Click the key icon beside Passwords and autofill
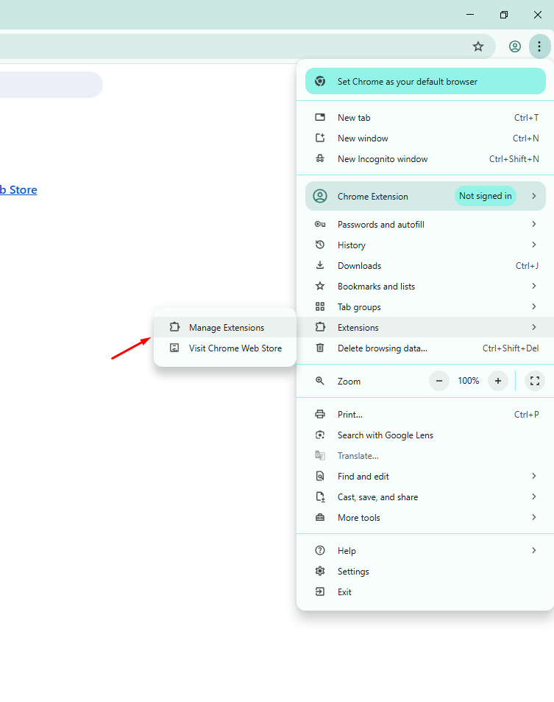Screen dimensions: 554x702 [320, 224]
